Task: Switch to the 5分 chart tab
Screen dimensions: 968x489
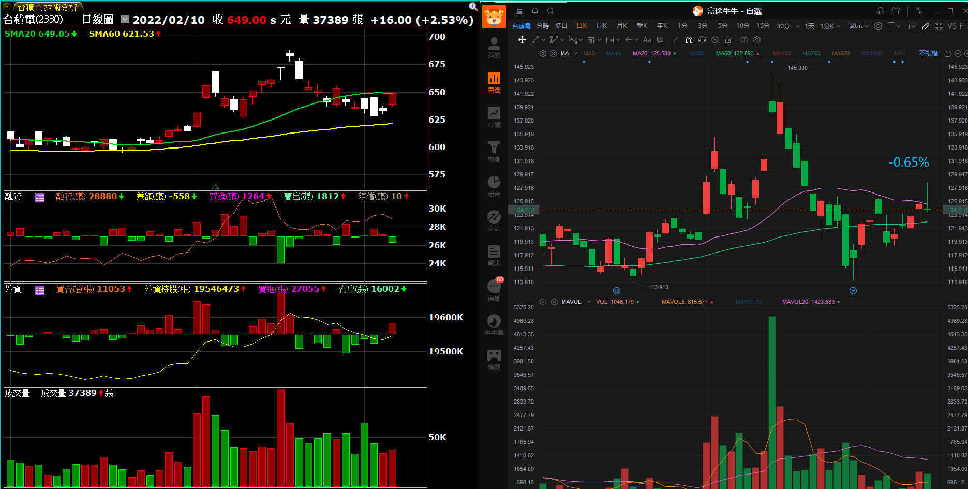Action: (723, 26)
